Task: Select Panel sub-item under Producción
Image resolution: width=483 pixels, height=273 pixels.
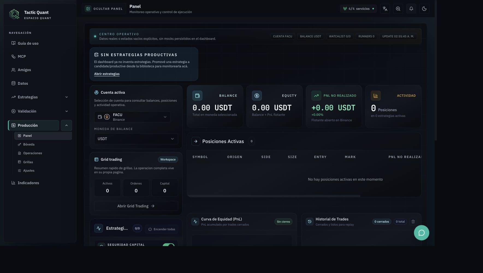Action: [x=43, y=136]
